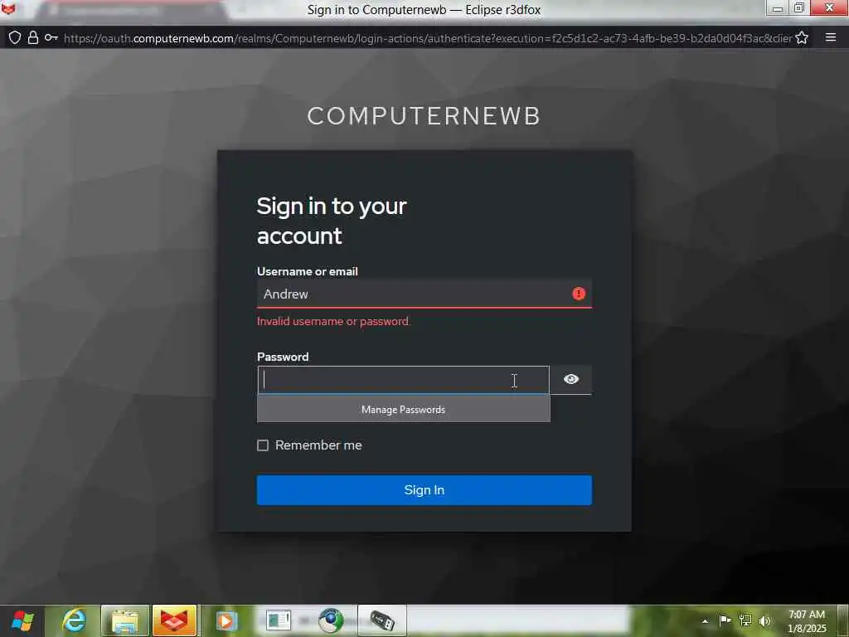
Task: Click the volume speaker tray icon
Action: (x=764, y=620)
